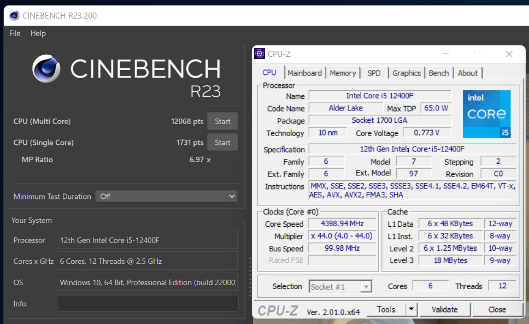Image resolution: width=529 pixels, height=324 pixels.
Task: Click the Tools button in CPU-Z
Action: [x=386, y=309]
